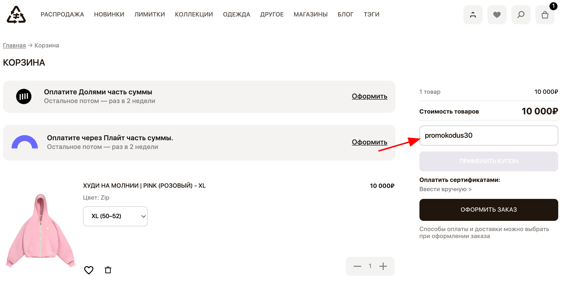Click the Главная breadcrumb link

point(14,45)
